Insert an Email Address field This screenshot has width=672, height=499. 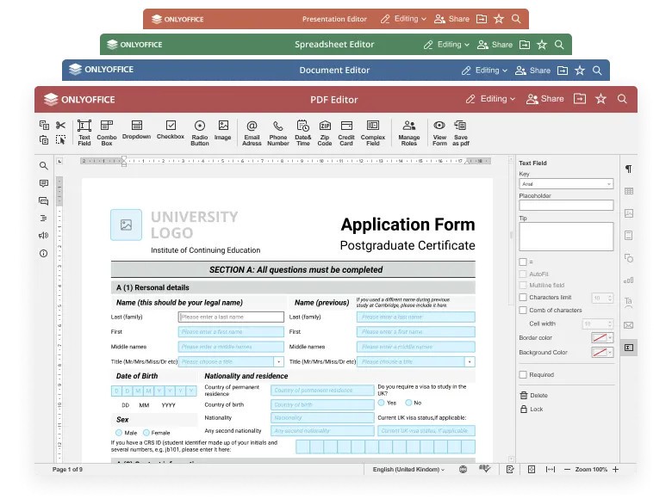(252, 132)
